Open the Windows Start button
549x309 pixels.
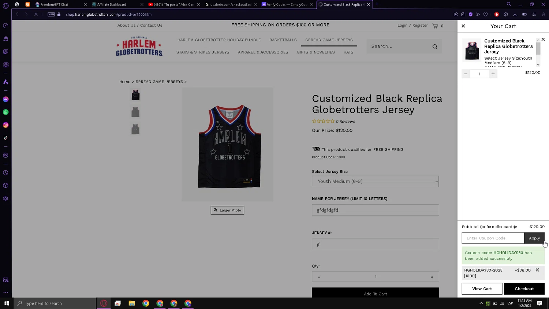7,303
